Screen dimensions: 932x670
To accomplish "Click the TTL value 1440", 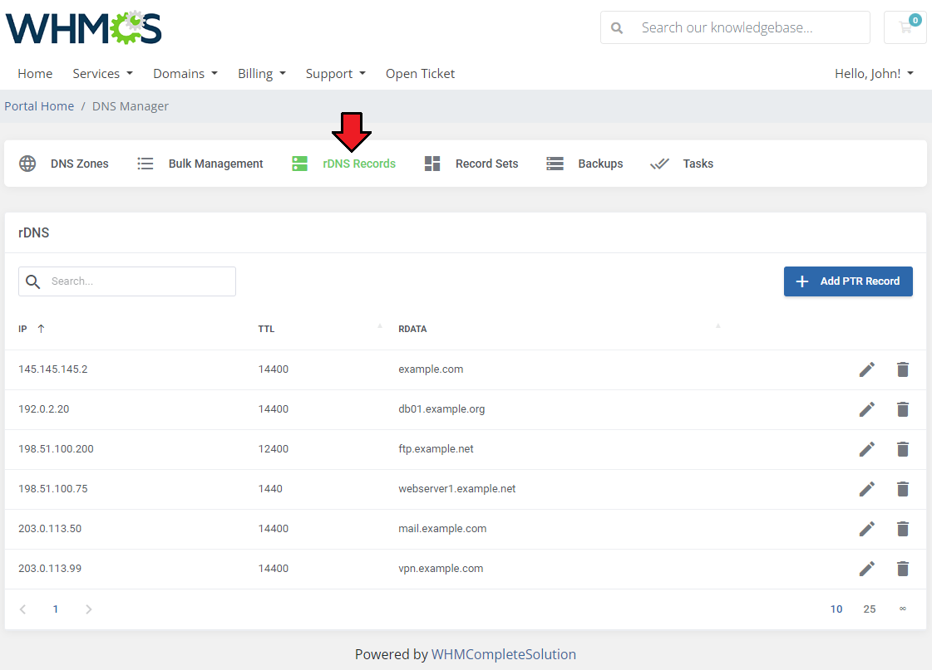I will tap(270, 488).
